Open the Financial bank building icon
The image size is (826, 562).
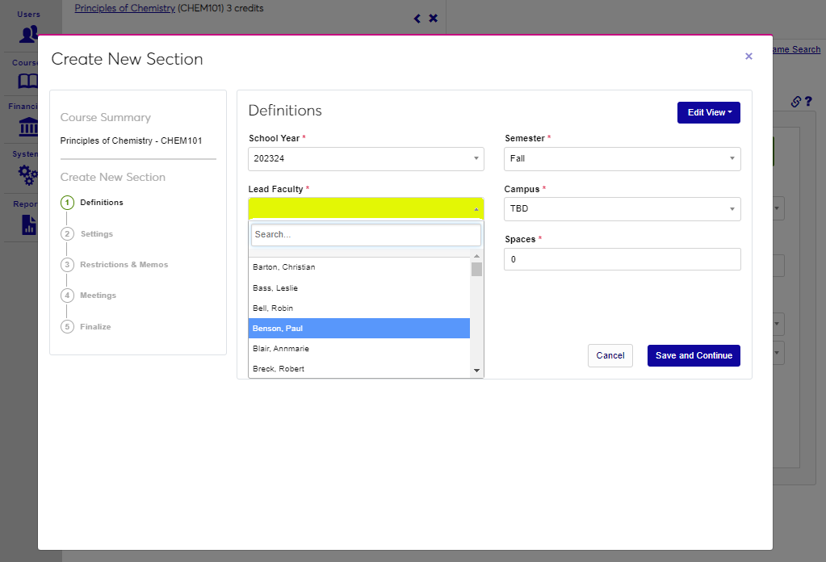click(x=28, y=128)
